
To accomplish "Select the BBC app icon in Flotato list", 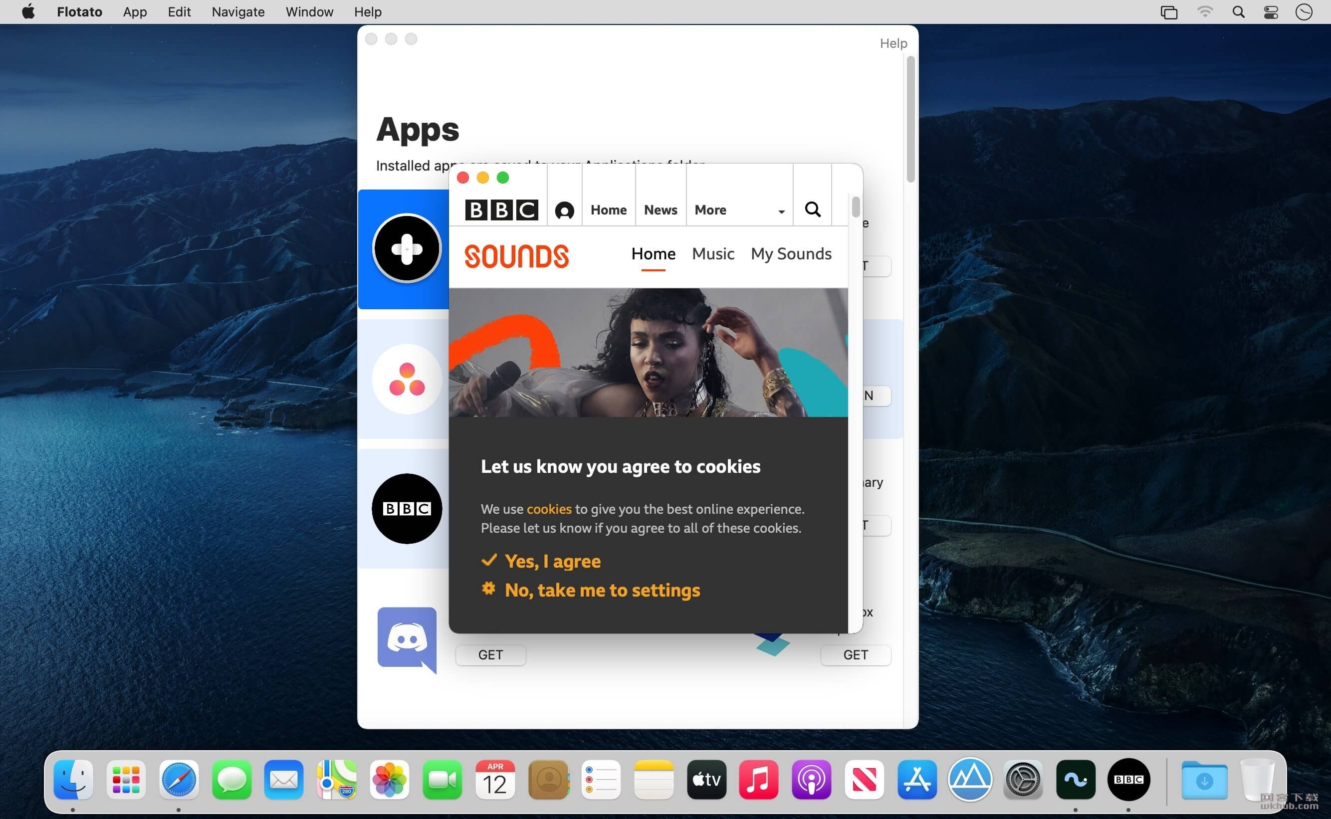I will tap(407, 509).
